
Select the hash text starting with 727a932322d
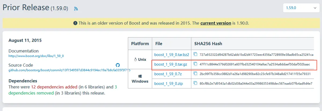pos(257,55)
